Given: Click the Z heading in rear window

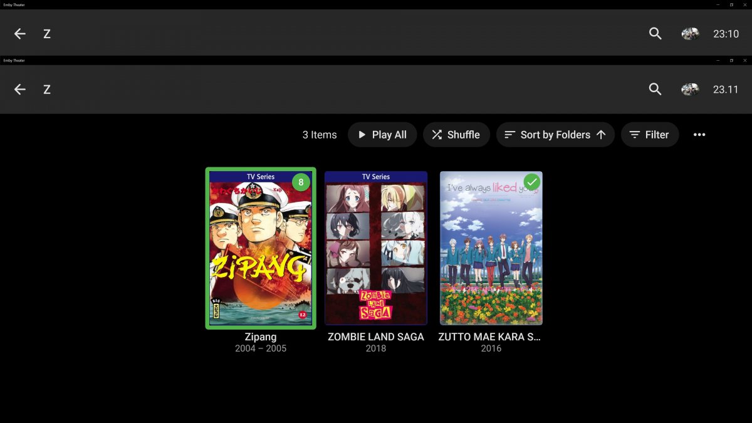Looking at the screenshot, I should [47, 34].
